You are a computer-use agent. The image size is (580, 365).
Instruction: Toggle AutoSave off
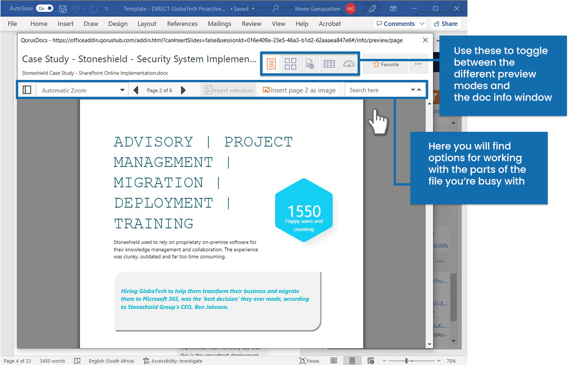(44, 8)
